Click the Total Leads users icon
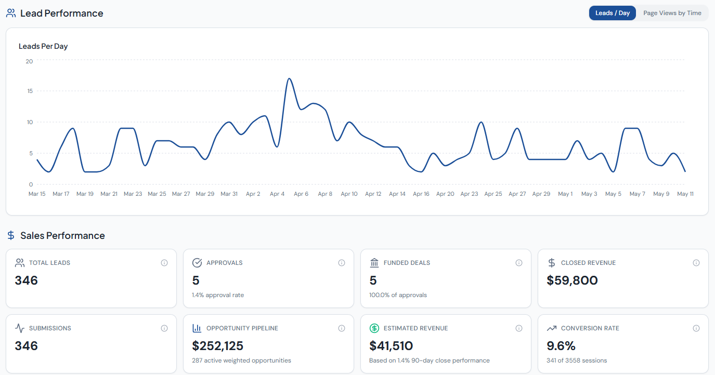Image resolution: width=715 pixels, height=375 pixels. click(20, 263)
